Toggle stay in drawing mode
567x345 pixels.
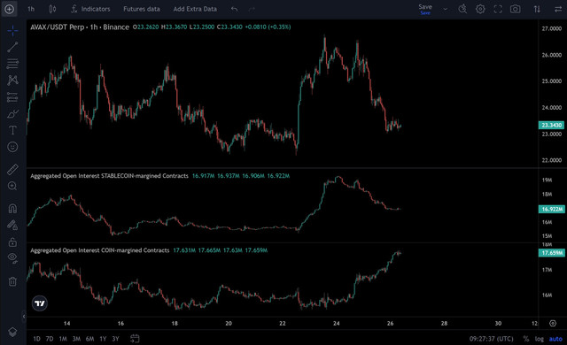[x=12, y=226]
